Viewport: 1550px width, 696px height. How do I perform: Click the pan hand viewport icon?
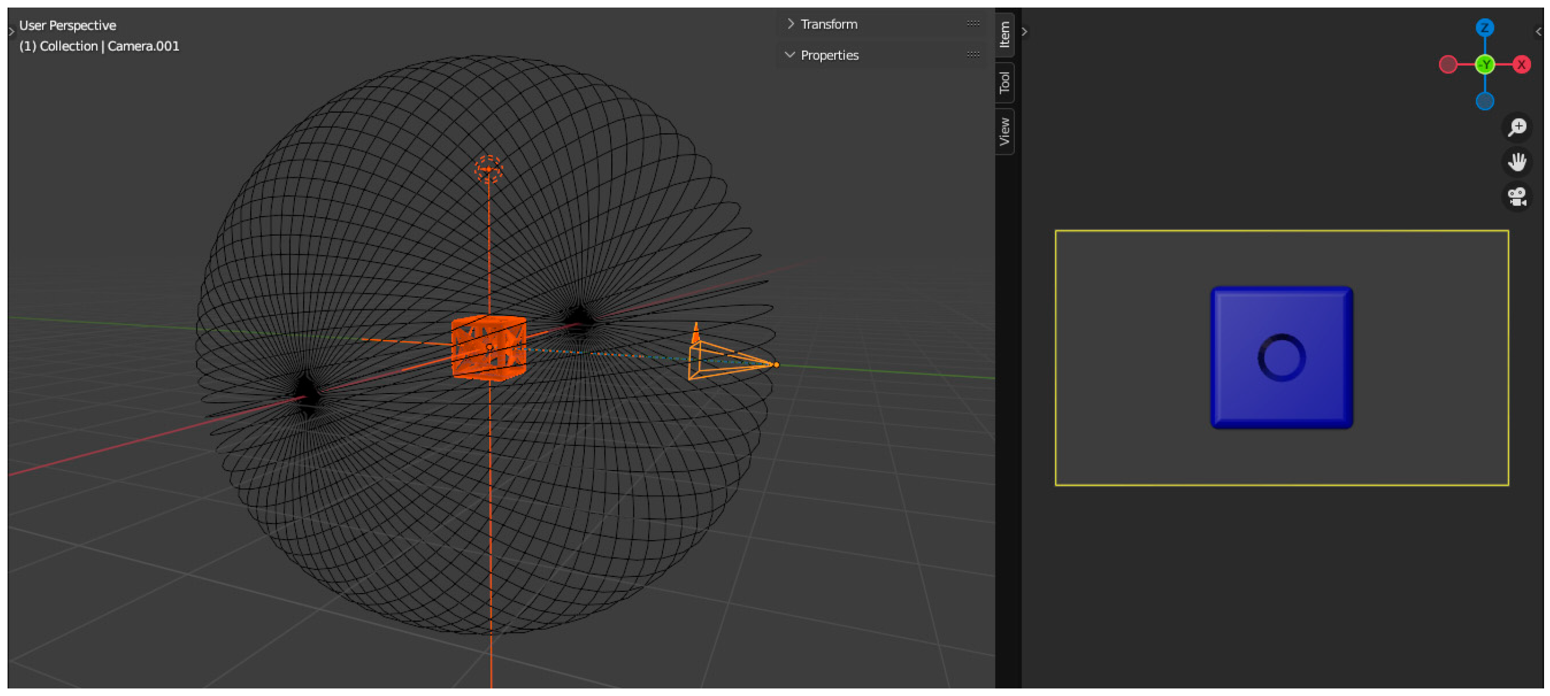[1517, 162]
